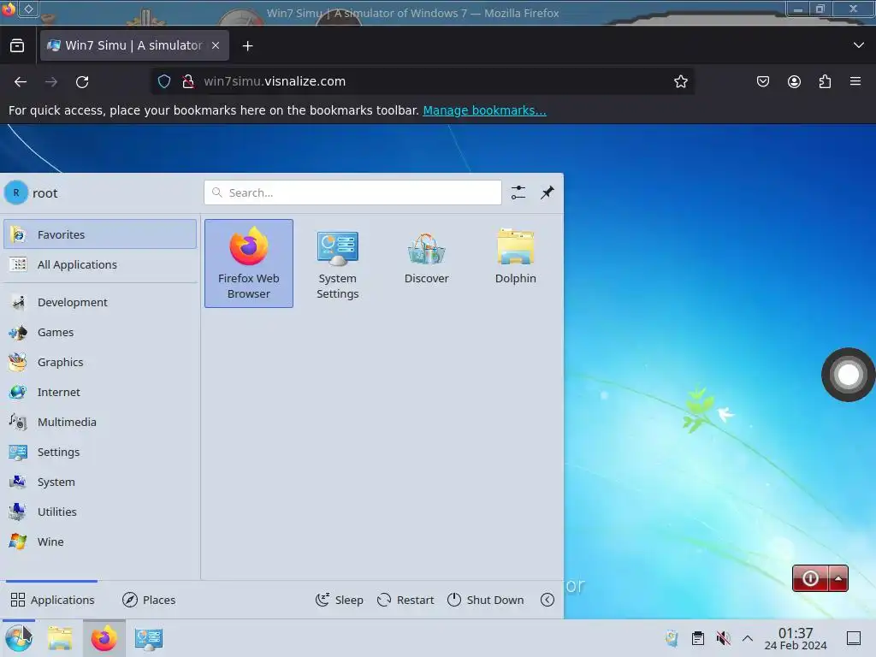
Task: Open a new browser tab
Action: pos(247,46)
